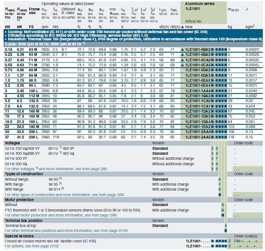Image resolution: width=265 pixels, height=251 pixels.
Task: Click the New triangle beside 1LE1001-0CA2
Action: 182,60
